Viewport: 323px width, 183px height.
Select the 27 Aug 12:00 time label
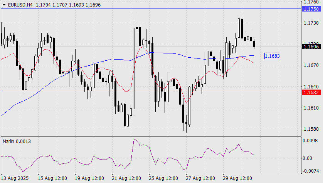tap(200, 178)
